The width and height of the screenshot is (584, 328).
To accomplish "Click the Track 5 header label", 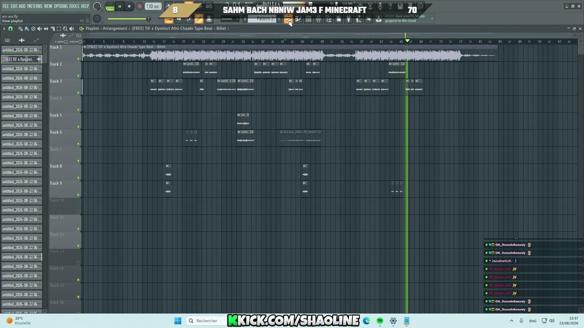I will 56,115.
